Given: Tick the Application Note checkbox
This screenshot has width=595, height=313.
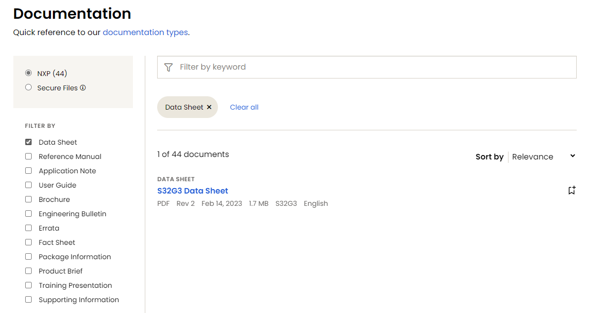Looking at the screenshot, I should point(28,171).
